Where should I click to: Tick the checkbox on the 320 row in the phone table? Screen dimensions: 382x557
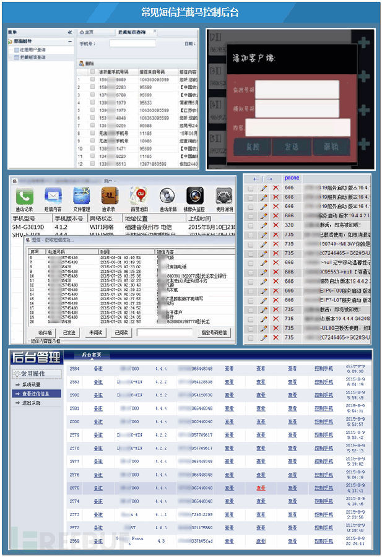point(251,225)
